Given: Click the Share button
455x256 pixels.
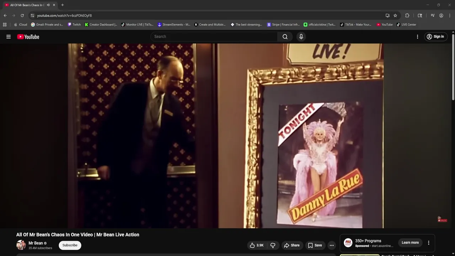Looking at the screenshot, I should pyautogui.click(x=291, y=245).
